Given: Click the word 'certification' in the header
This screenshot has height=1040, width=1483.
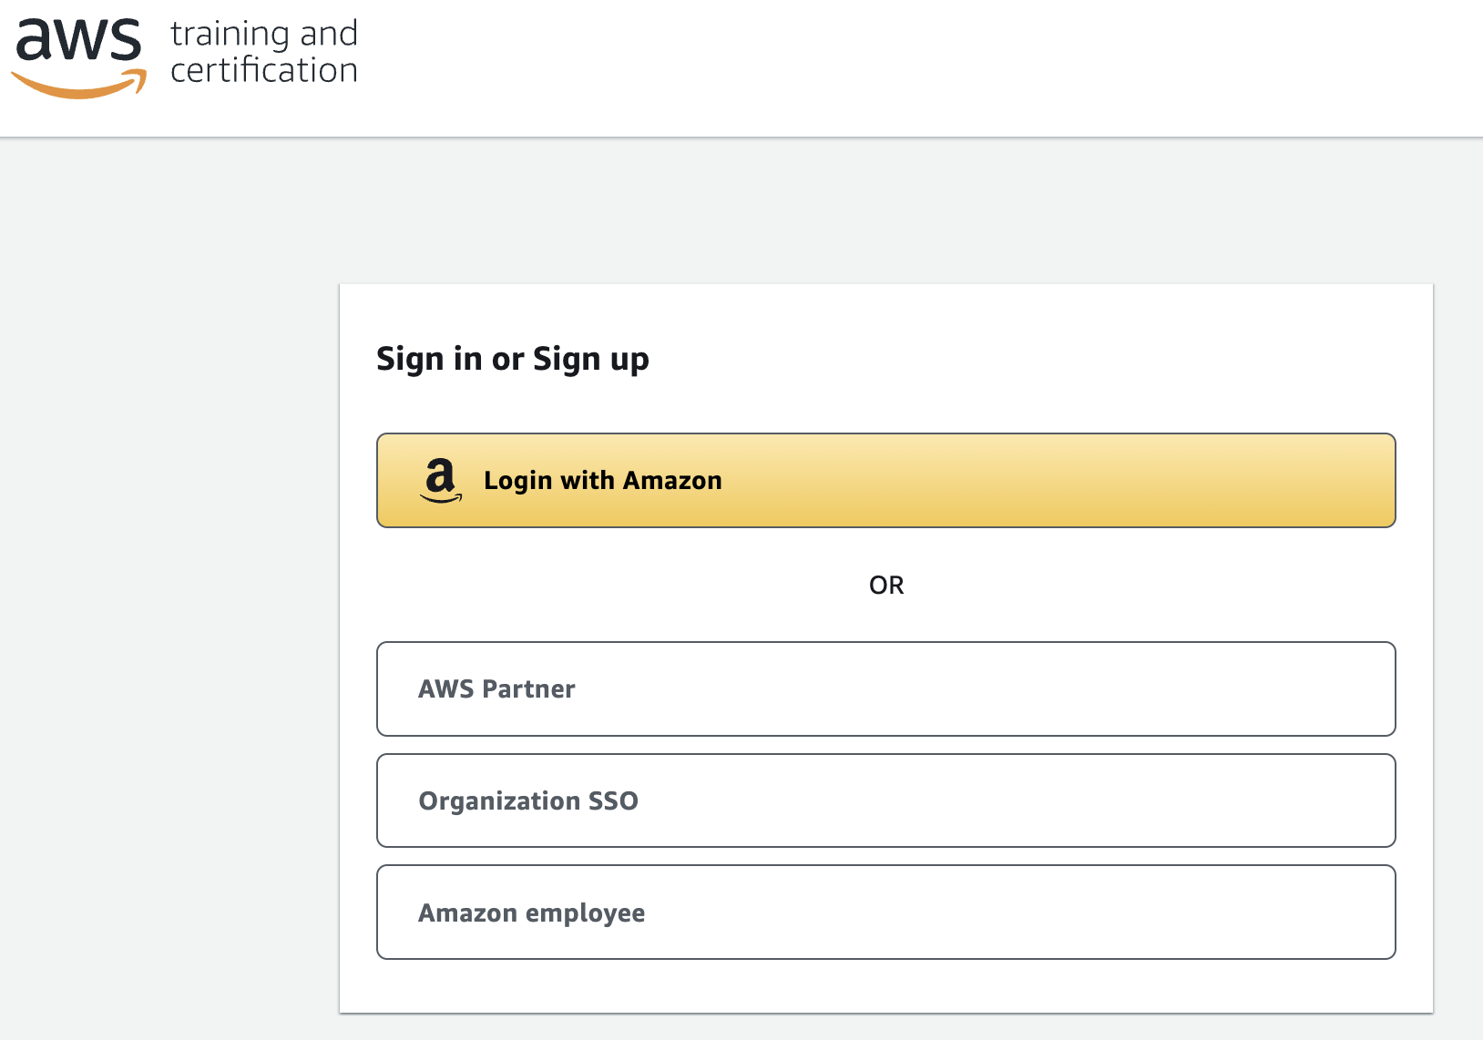Looking at the screenshot, I should 263,70.
